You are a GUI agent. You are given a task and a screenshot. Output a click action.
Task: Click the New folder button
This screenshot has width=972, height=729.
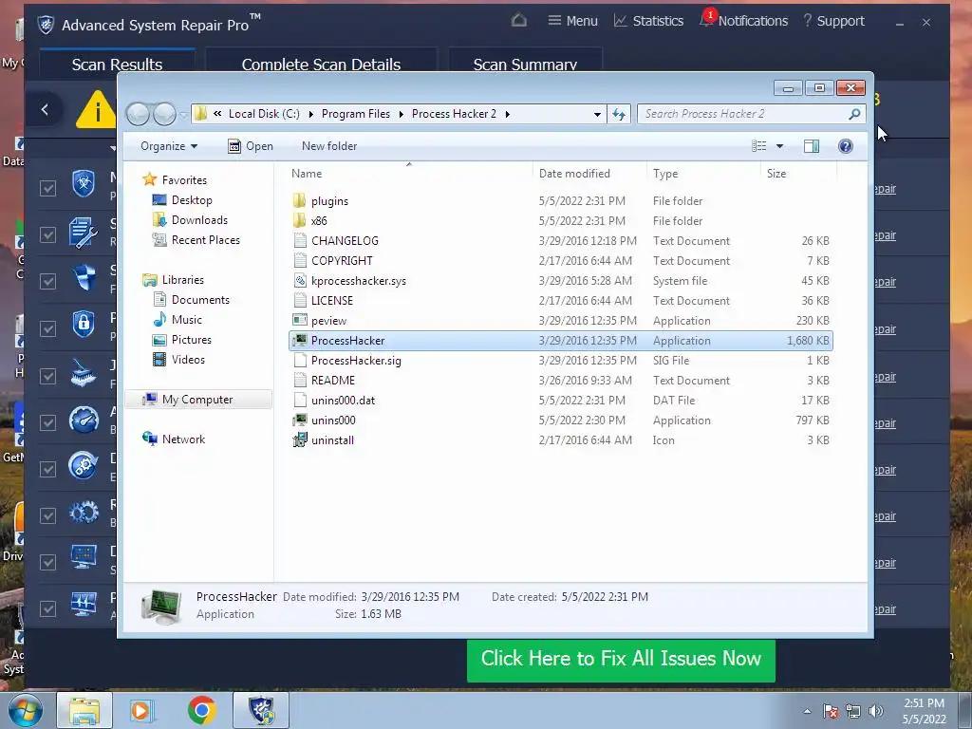tap(329, 145)
